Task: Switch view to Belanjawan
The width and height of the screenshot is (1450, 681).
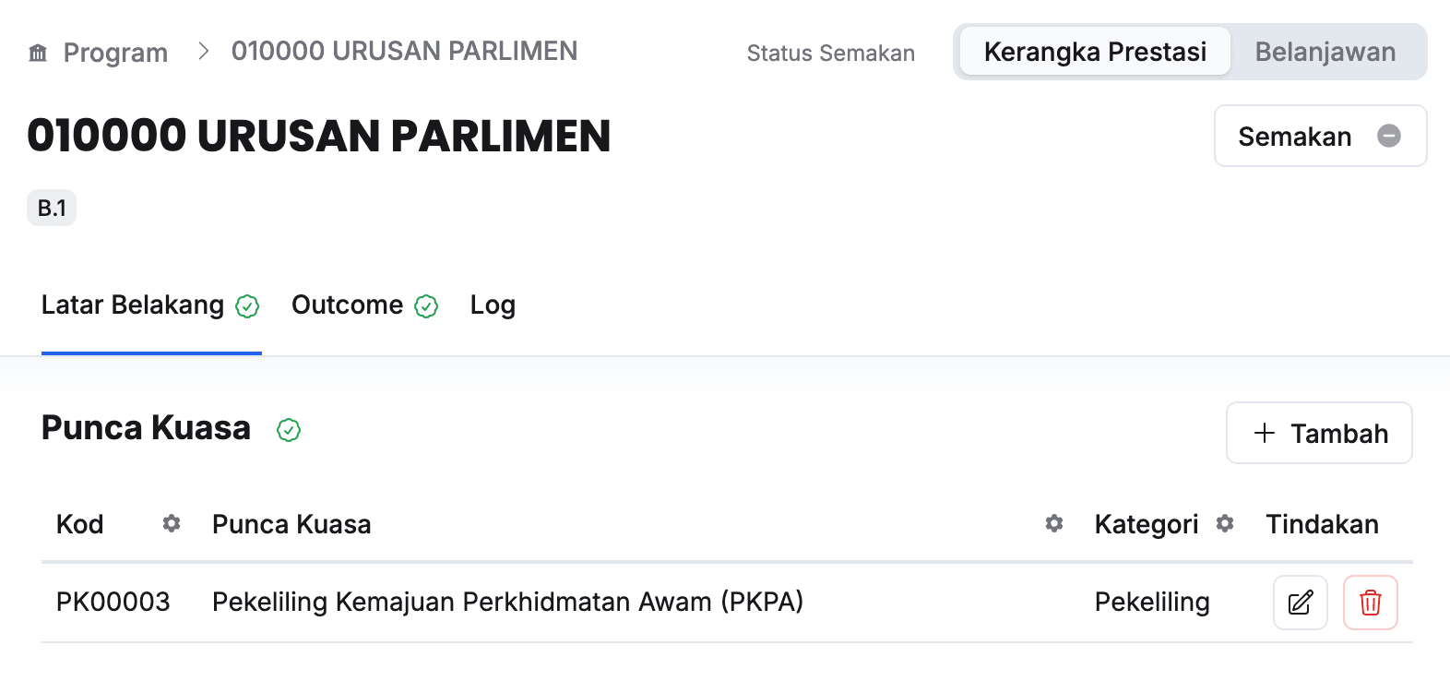Action: tap(1325, 52)
